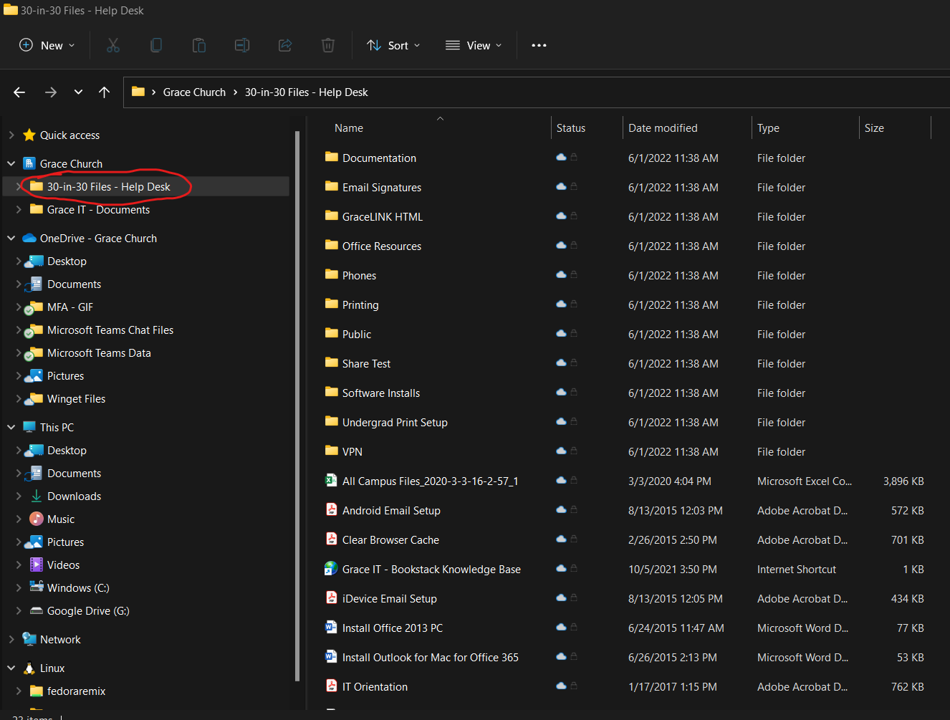
Task: Click the Videos icon under This PC
Action: pyautogui.click(x=37, y=565)
